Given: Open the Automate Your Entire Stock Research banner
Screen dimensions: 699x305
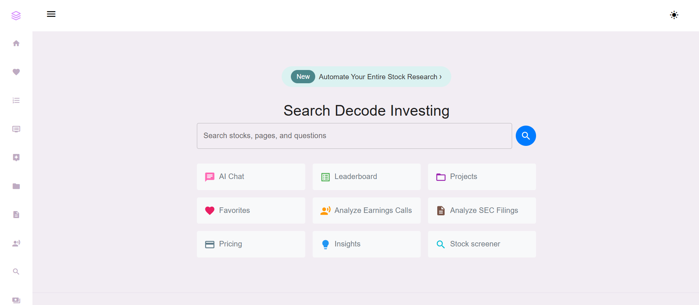Looking at the screenshot, I should tap(366, 77).
